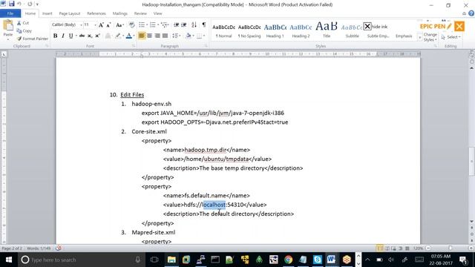Open Chrome from the taskbar
The width and height of the screenshot is (475, 267).
(x=288, y=260)
